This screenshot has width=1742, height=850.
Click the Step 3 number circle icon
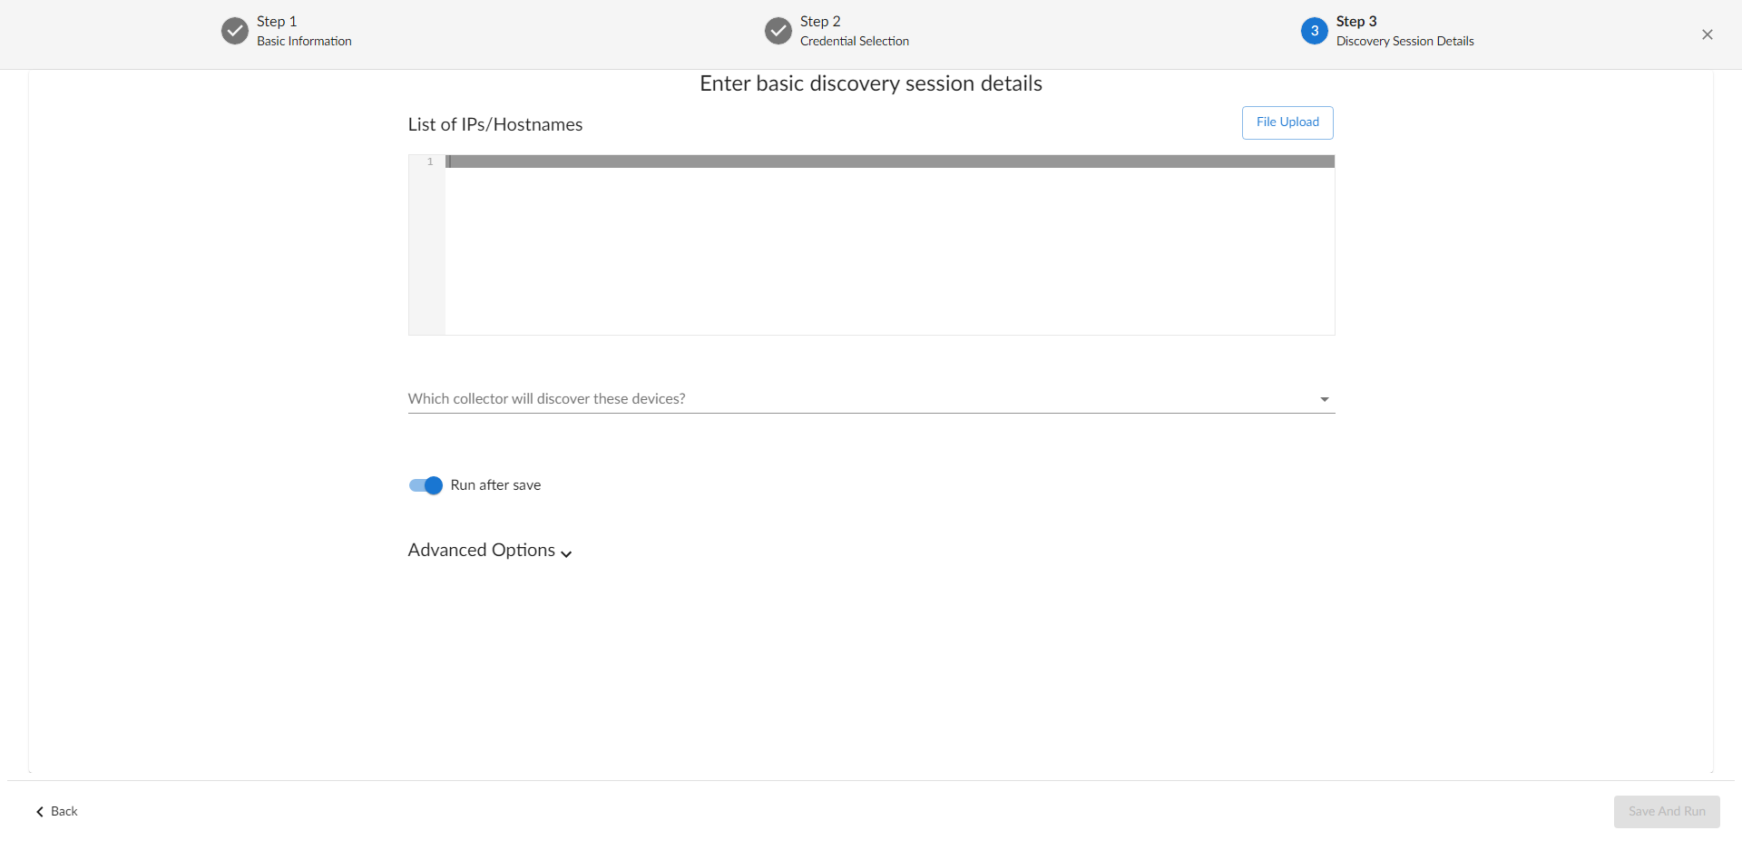pos(1314,31)
